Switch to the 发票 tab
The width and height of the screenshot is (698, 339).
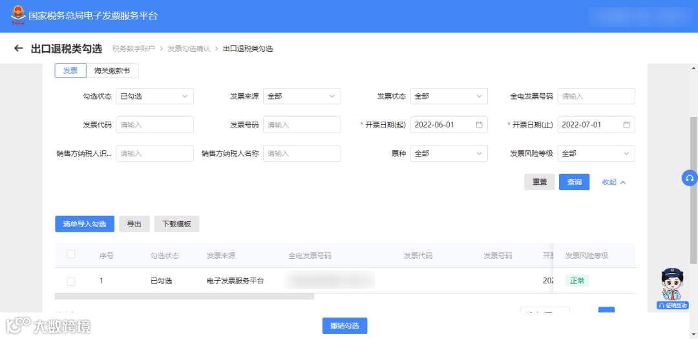coord(70,71)
